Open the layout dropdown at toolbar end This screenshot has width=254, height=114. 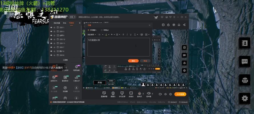click(149, 34)
